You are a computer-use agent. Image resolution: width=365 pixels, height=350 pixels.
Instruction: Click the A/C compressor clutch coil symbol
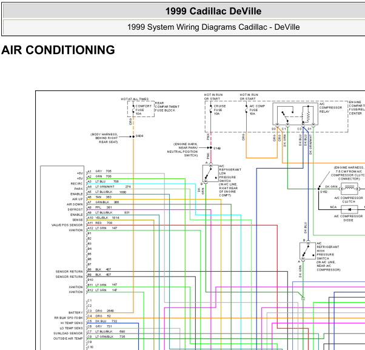[349, 189]
